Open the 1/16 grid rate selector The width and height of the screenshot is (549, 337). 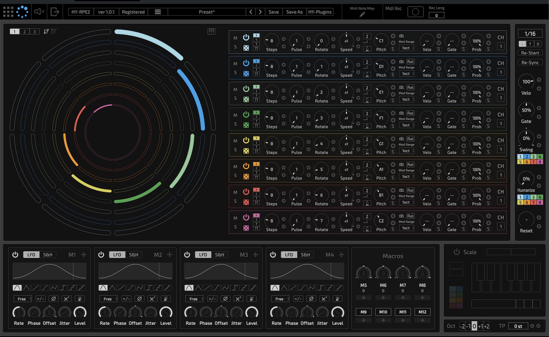(x=530, y=34)
